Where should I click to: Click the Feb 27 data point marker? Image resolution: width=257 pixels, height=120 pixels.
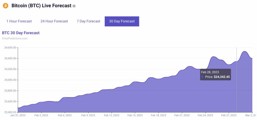[229, 65]
